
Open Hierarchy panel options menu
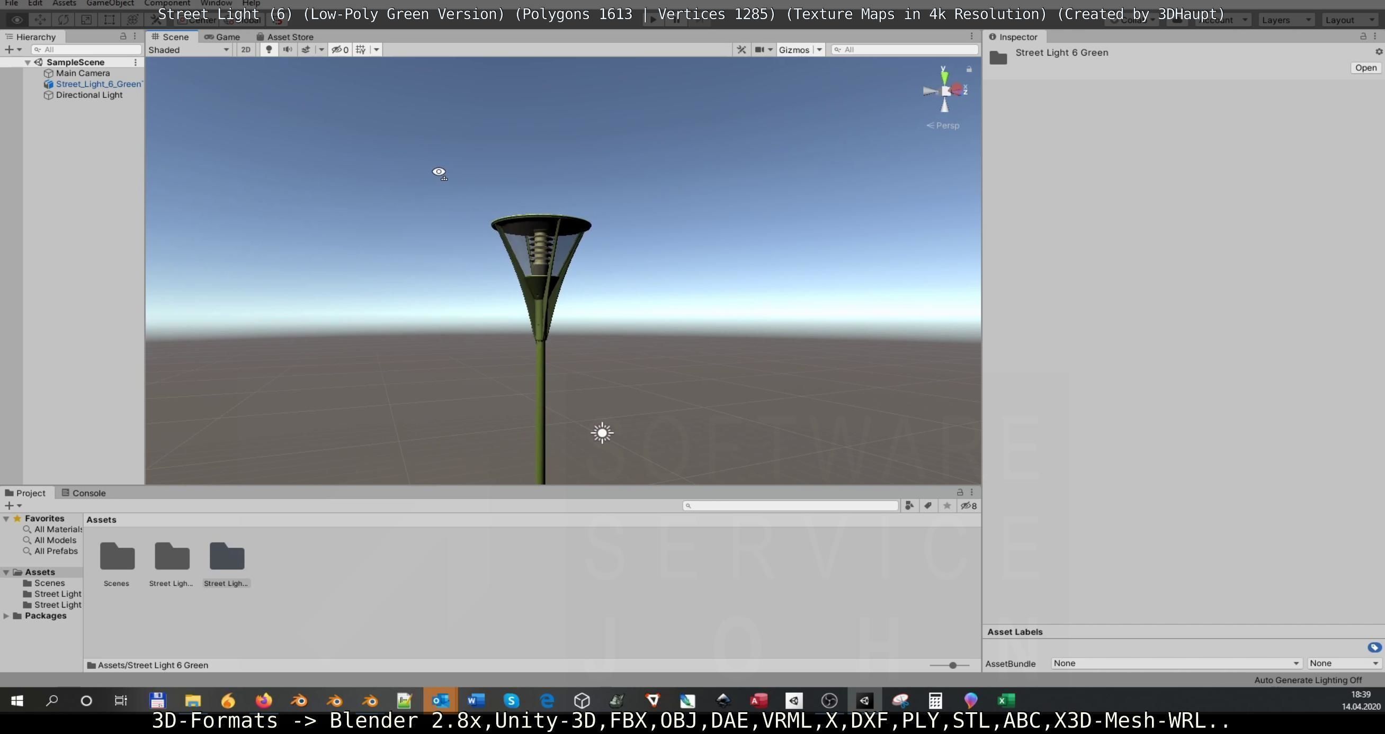coord(135,36)
